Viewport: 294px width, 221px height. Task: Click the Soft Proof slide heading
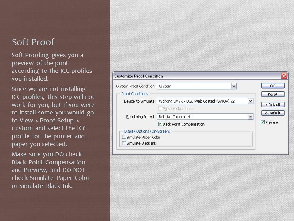click(x=33, y=42)
